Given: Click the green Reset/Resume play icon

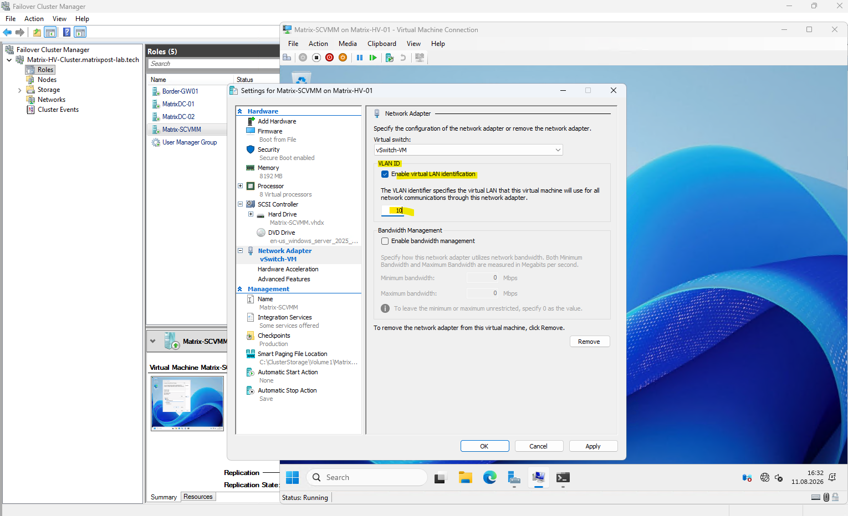Looking at the screenshot, I should coord(373,58).
